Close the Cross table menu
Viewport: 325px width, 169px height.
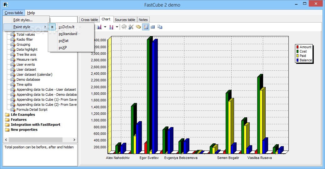coord(14,13)
